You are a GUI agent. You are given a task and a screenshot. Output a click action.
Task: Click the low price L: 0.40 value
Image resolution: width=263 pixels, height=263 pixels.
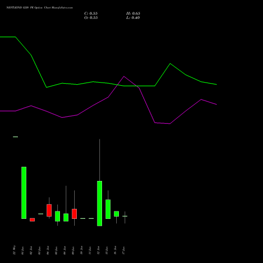point(133,18)
